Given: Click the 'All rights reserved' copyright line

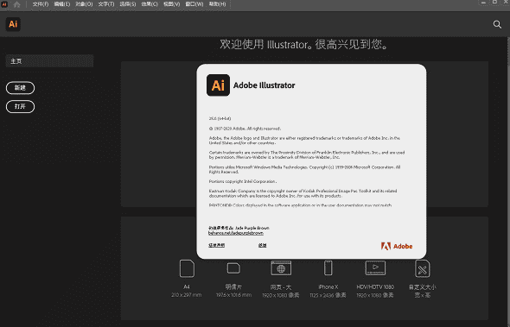Looking at the screenshot, I should coord(245,129).
